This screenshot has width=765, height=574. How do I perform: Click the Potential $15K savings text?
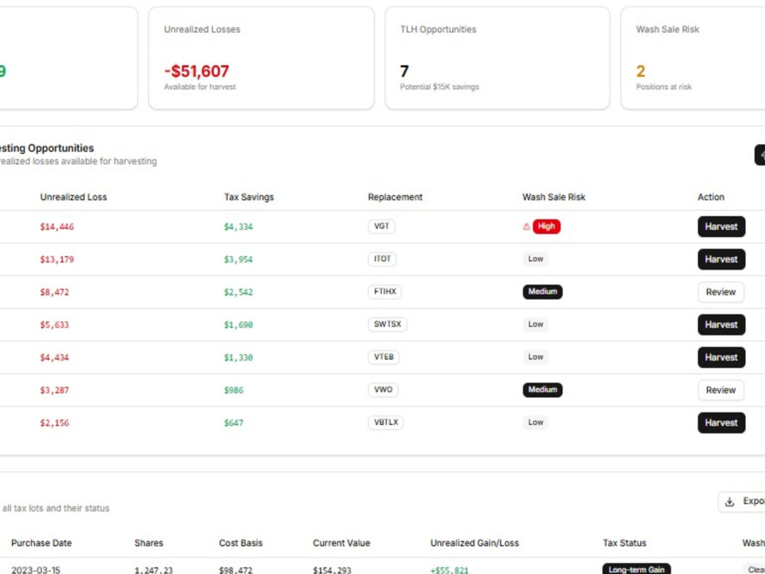440,87
